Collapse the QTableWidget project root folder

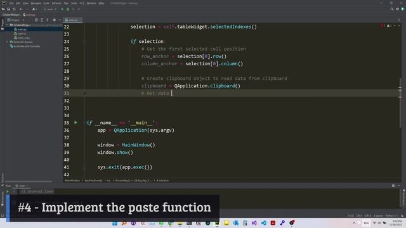click(7, 25)
